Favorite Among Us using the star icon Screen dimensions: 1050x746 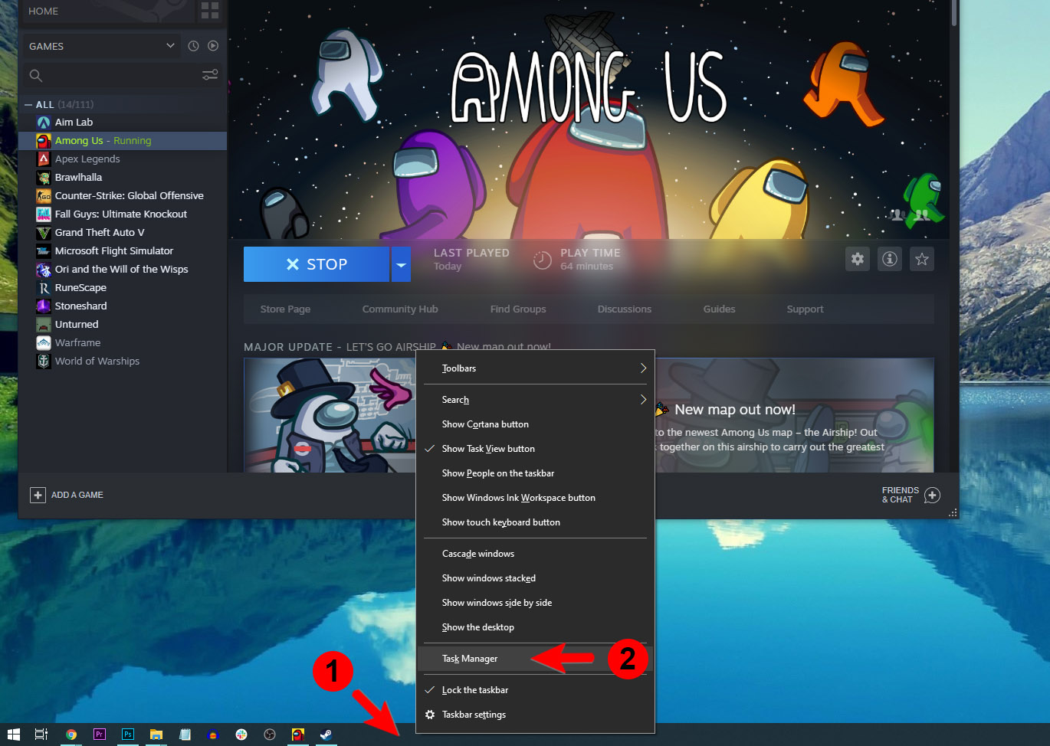[921, 259]
